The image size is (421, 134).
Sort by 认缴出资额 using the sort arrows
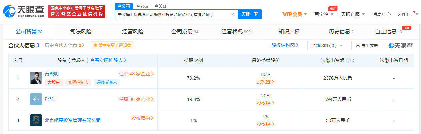(x=353, y=61)
